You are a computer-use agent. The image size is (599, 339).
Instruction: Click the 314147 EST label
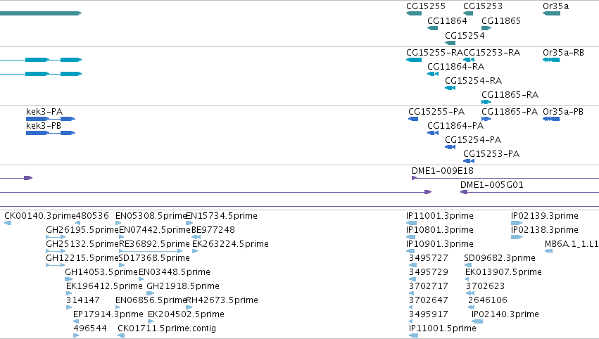(83, 300)
